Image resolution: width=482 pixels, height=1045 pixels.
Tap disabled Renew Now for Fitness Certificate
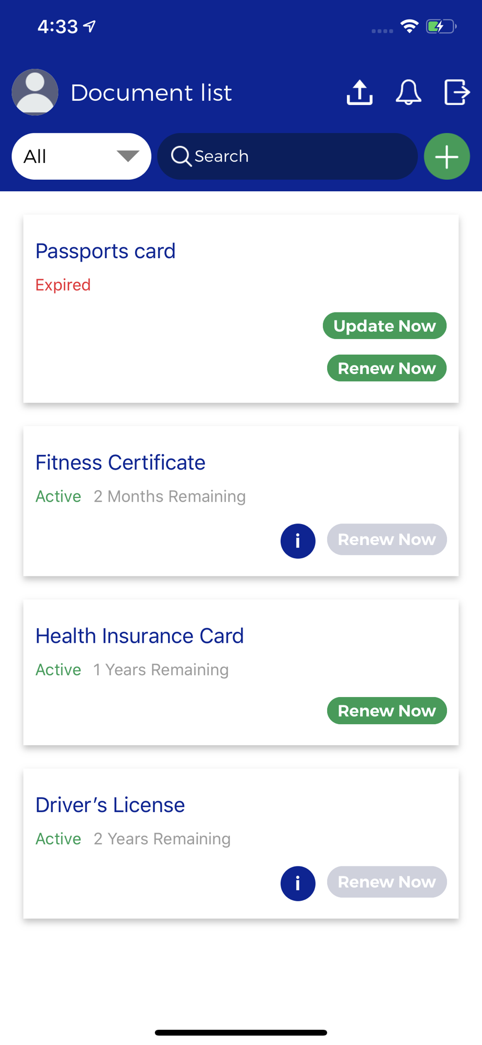pos(387,539)
